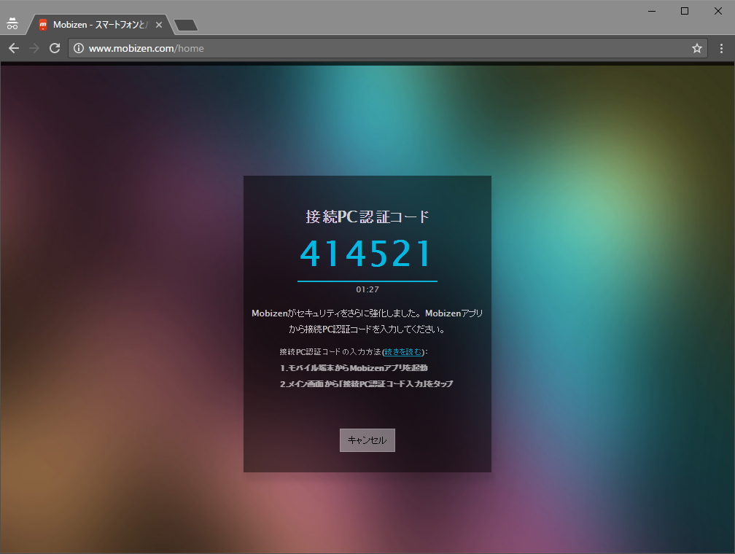Open the Chrome customization menu via three-dot icon
Viewport: 735px width, 554px height.
coord(723,48)
